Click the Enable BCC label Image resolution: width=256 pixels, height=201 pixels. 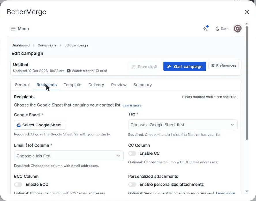tap(37, 185)
